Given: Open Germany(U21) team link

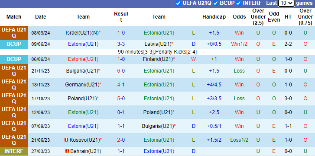Looking at the screenshot, I should pyautogui.click(x=83, y=85).
